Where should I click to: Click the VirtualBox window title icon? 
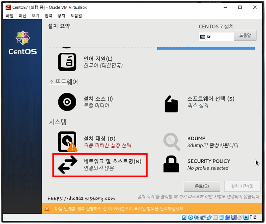8,7
